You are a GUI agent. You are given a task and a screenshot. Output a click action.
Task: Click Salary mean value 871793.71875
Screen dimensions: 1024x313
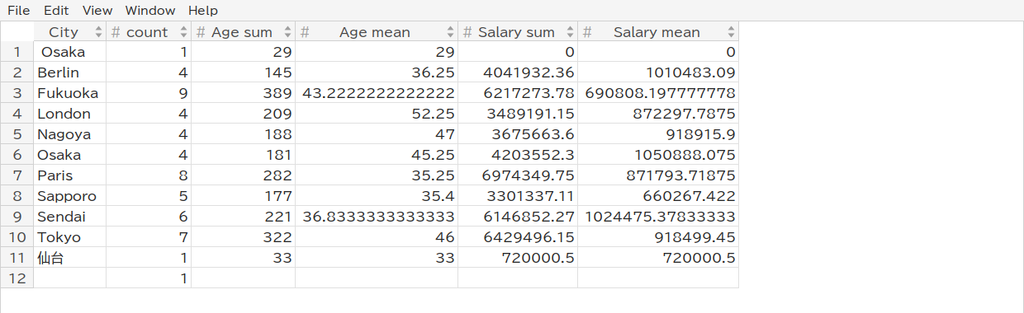click(658, 175)
